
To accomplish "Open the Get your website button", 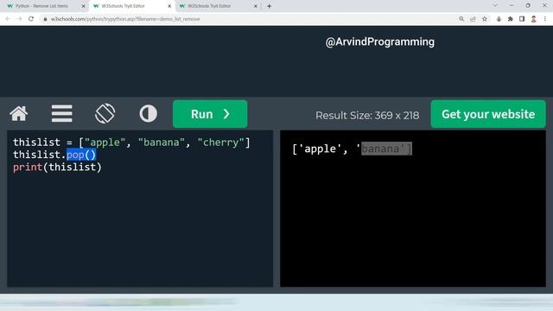I will 488,114.
